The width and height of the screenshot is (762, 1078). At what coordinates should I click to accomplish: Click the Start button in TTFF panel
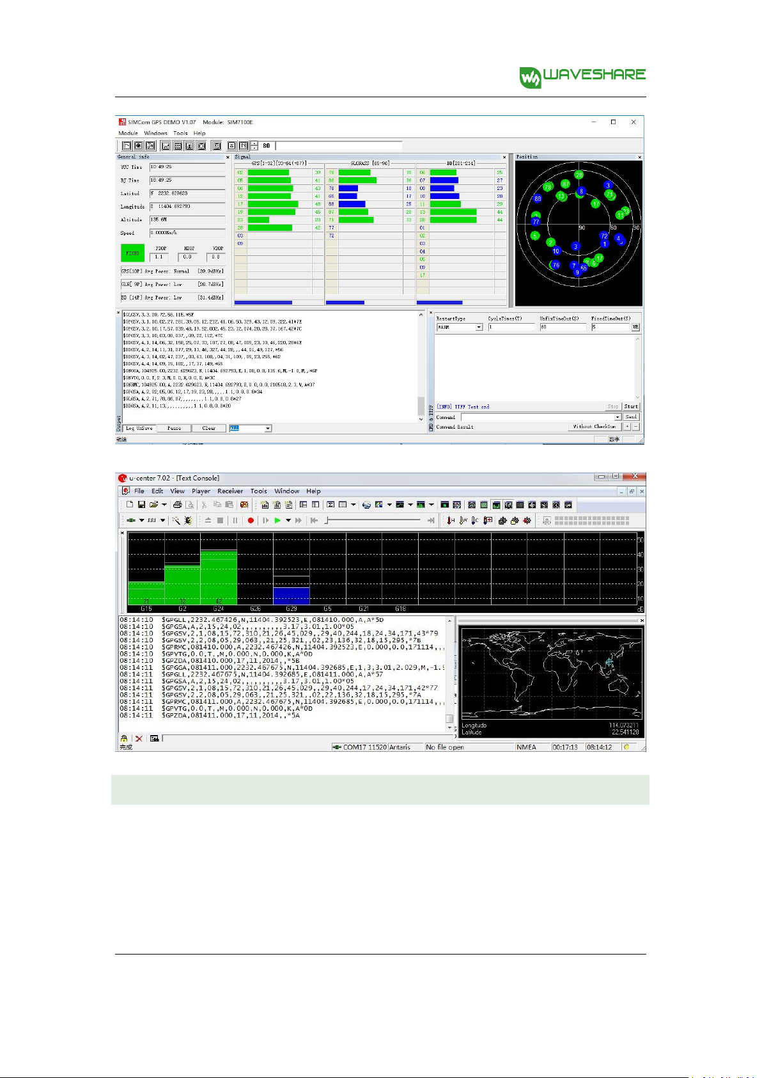tap(631, 406)
